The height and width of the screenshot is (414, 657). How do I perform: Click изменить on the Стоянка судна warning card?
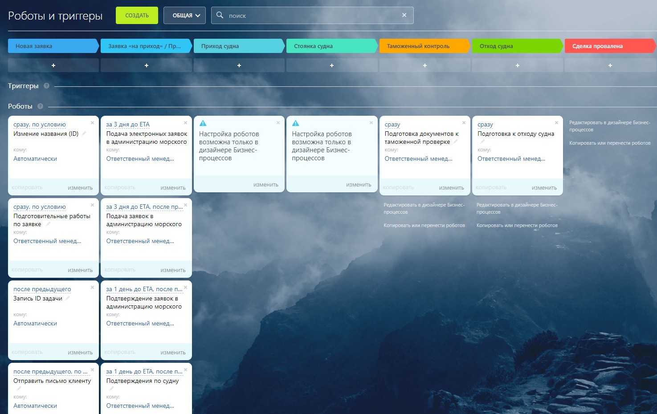pyautogui.click(x=359, y=185)
